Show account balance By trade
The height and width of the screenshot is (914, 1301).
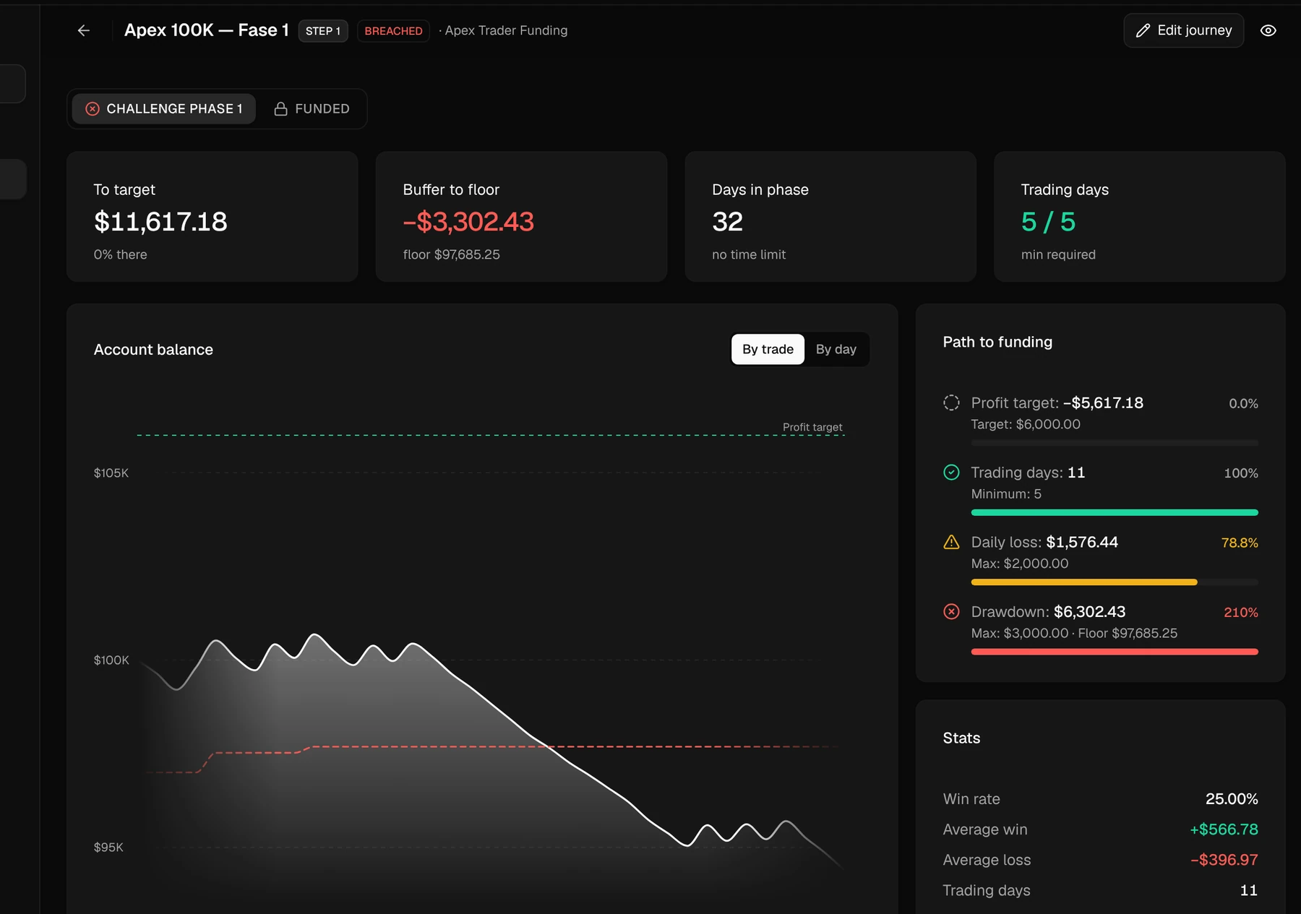pyautogui.click(x=768, y=350)
